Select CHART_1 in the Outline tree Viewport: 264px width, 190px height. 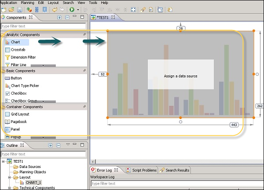click(x=33, y=183)
